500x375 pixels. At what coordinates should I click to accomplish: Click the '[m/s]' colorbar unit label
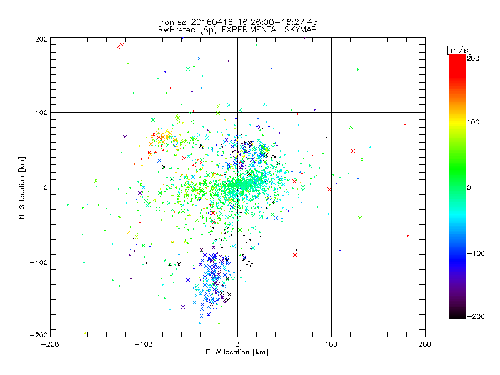click(459, 50)
